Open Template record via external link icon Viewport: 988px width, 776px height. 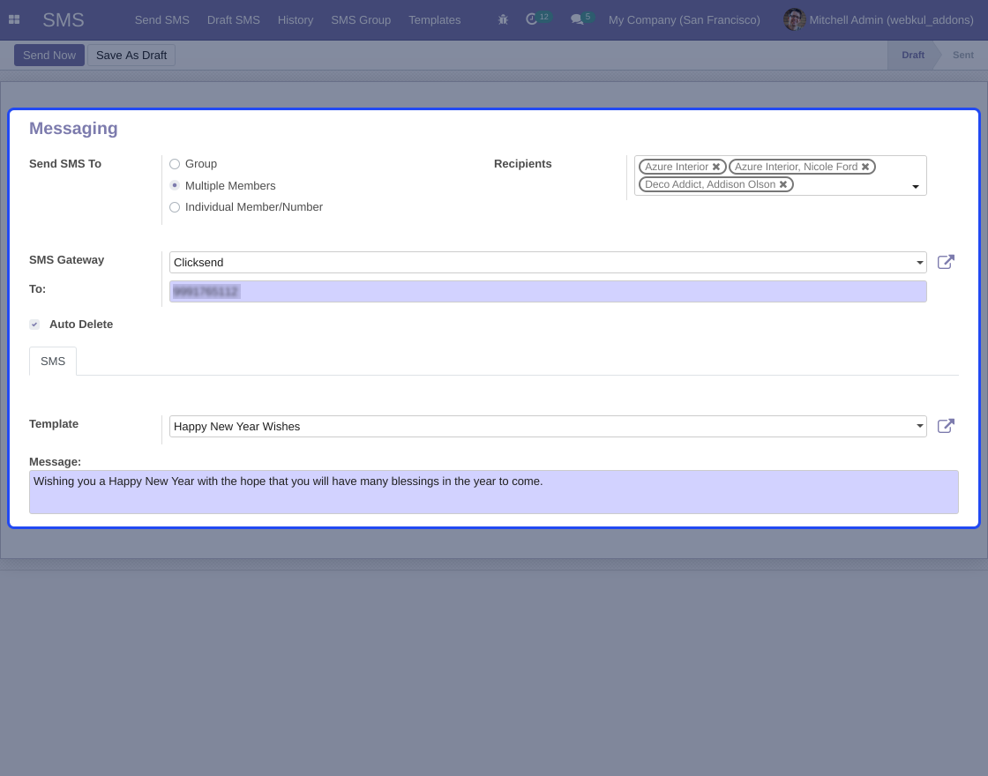[x=946, y=427]
